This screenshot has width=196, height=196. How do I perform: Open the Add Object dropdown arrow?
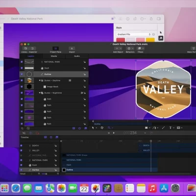121,49
